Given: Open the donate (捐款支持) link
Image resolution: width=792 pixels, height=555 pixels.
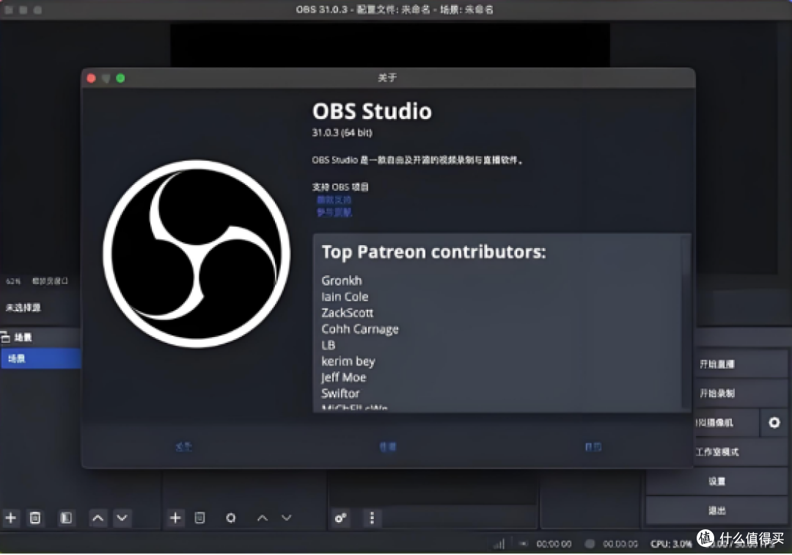Looking at the screenshot, I should point(334,200).
